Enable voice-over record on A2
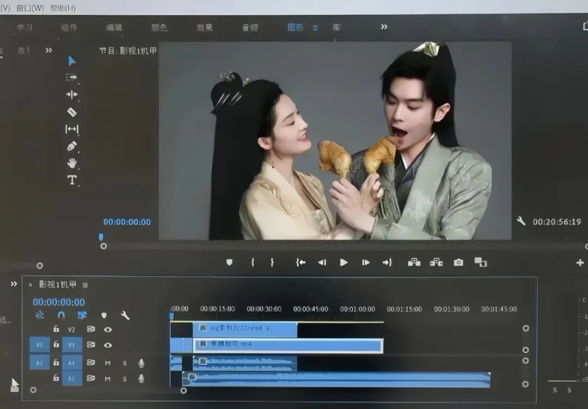The image size is (588, 409). 142,379
